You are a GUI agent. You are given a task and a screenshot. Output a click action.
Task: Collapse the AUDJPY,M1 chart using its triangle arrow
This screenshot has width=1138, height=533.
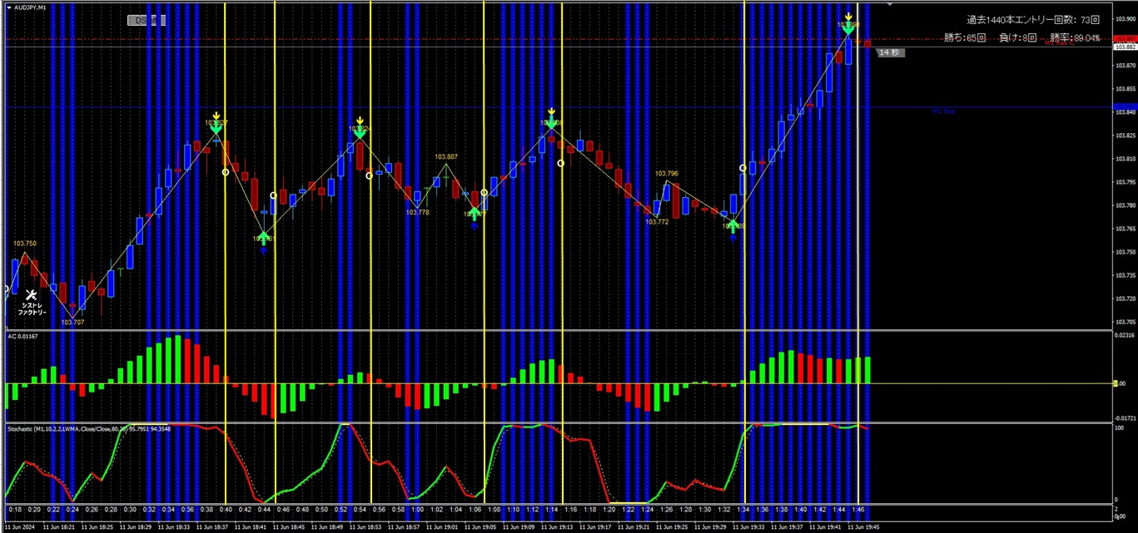[x=8, y=7]
